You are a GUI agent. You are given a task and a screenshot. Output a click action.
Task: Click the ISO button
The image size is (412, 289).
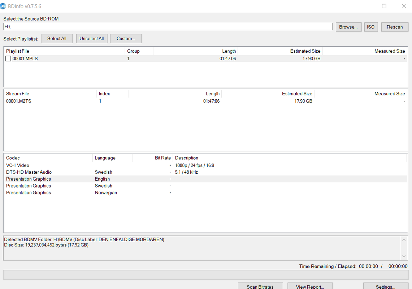click(x=371, y=27)
